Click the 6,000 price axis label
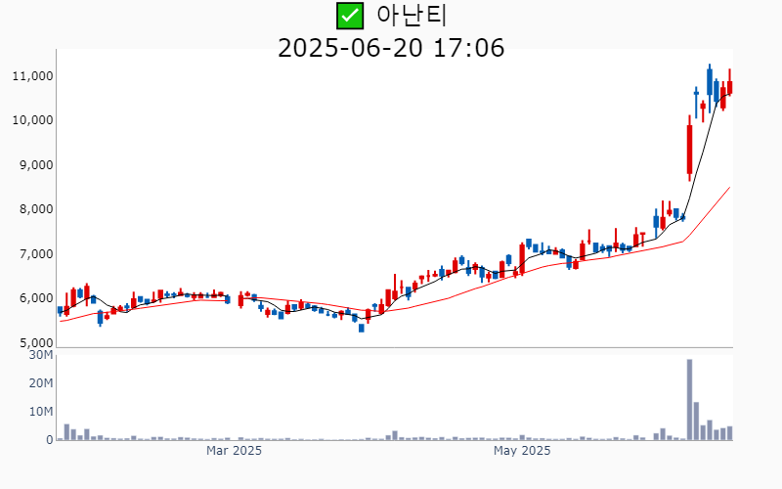Screen dimensions: 782x489 (x=36, y=298)
